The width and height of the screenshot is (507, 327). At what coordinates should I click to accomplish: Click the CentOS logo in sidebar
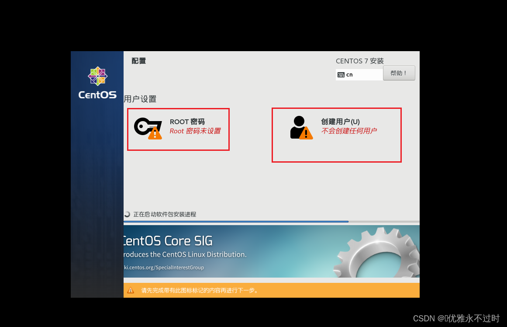click(x=97, y=83)
